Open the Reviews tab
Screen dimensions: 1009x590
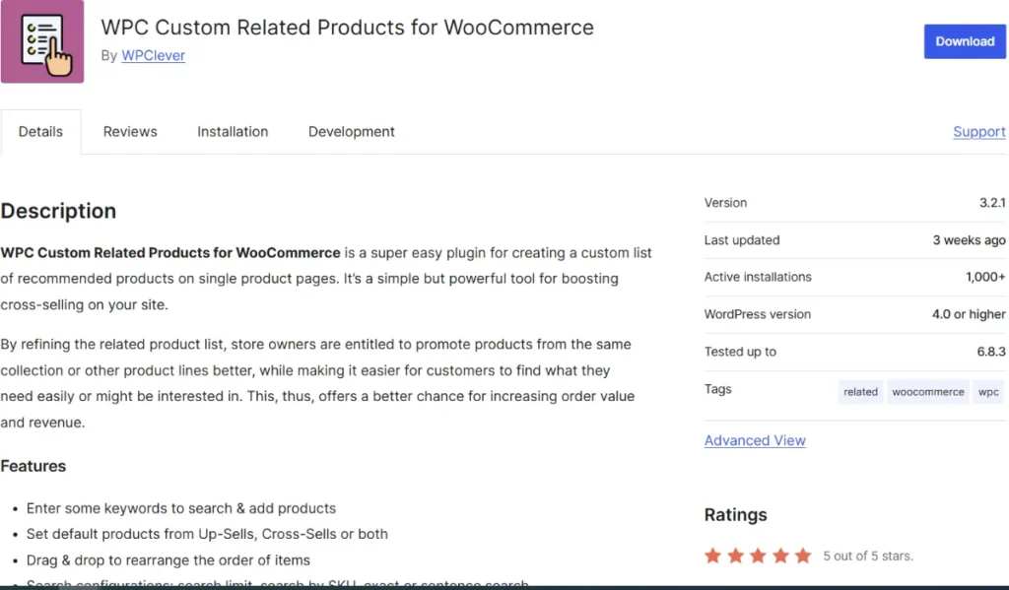(130, 132)
